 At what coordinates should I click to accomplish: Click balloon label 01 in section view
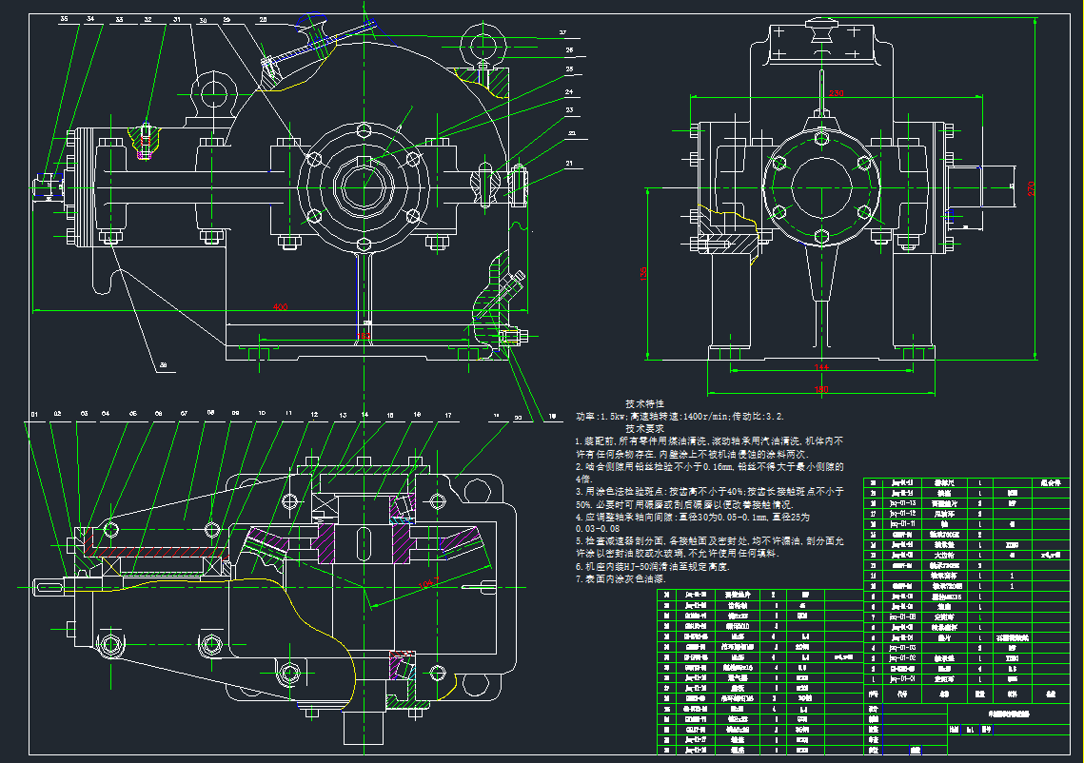click(x=34, y=415)
